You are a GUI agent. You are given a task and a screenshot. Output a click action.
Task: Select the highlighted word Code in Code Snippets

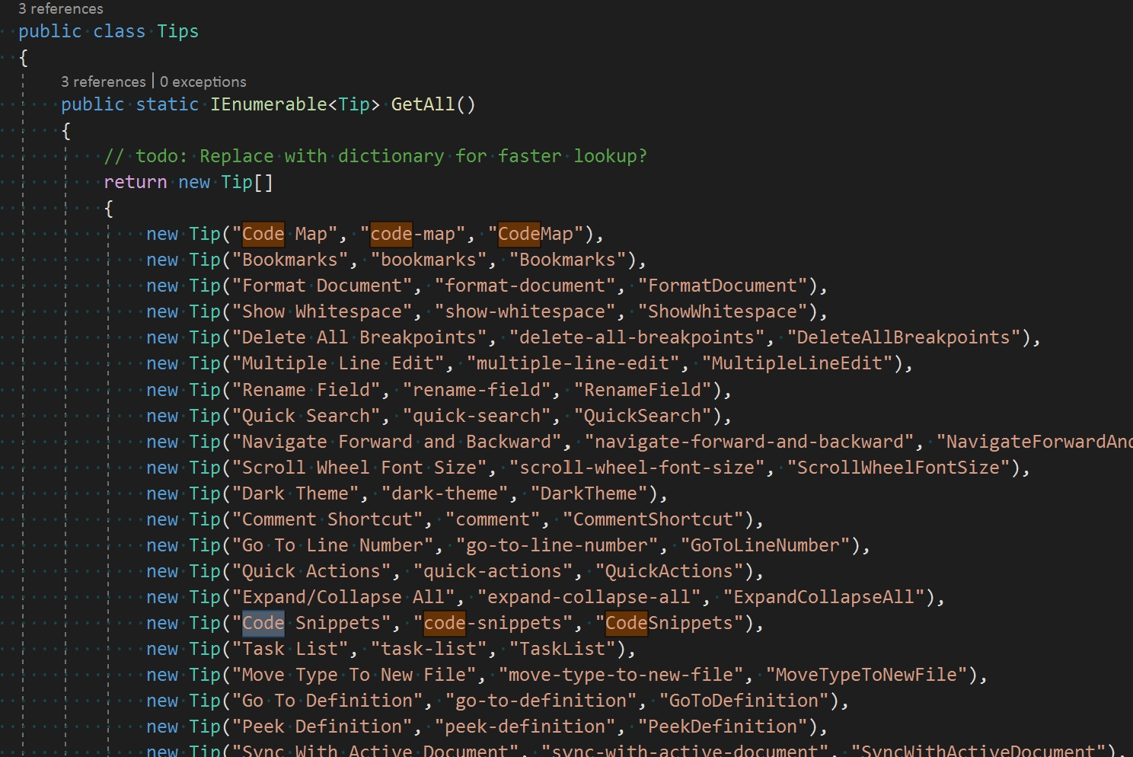pyautogui.click(x=263, y=622)
